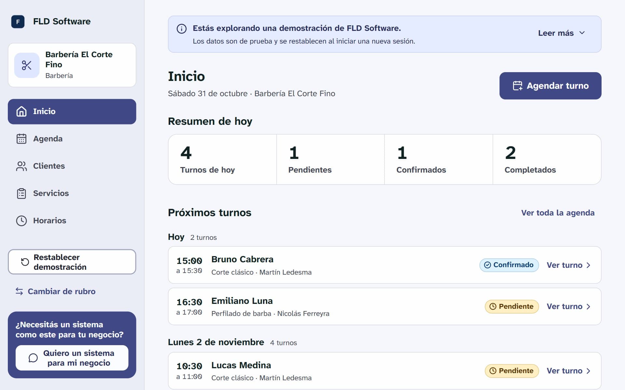Click the Pendientes summary card
Screen dimensions: 625x390
(330, 160)
